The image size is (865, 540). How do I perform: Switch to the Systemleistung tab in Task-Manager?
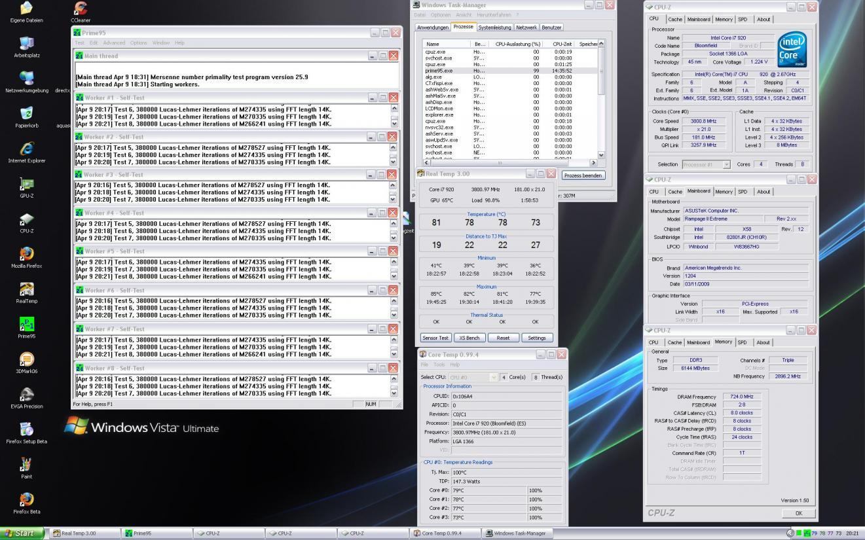494,27
